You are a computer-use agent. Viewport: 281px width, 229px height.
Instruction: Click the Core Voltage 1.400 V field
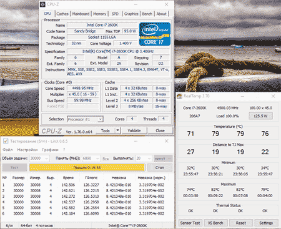[126, 44]
